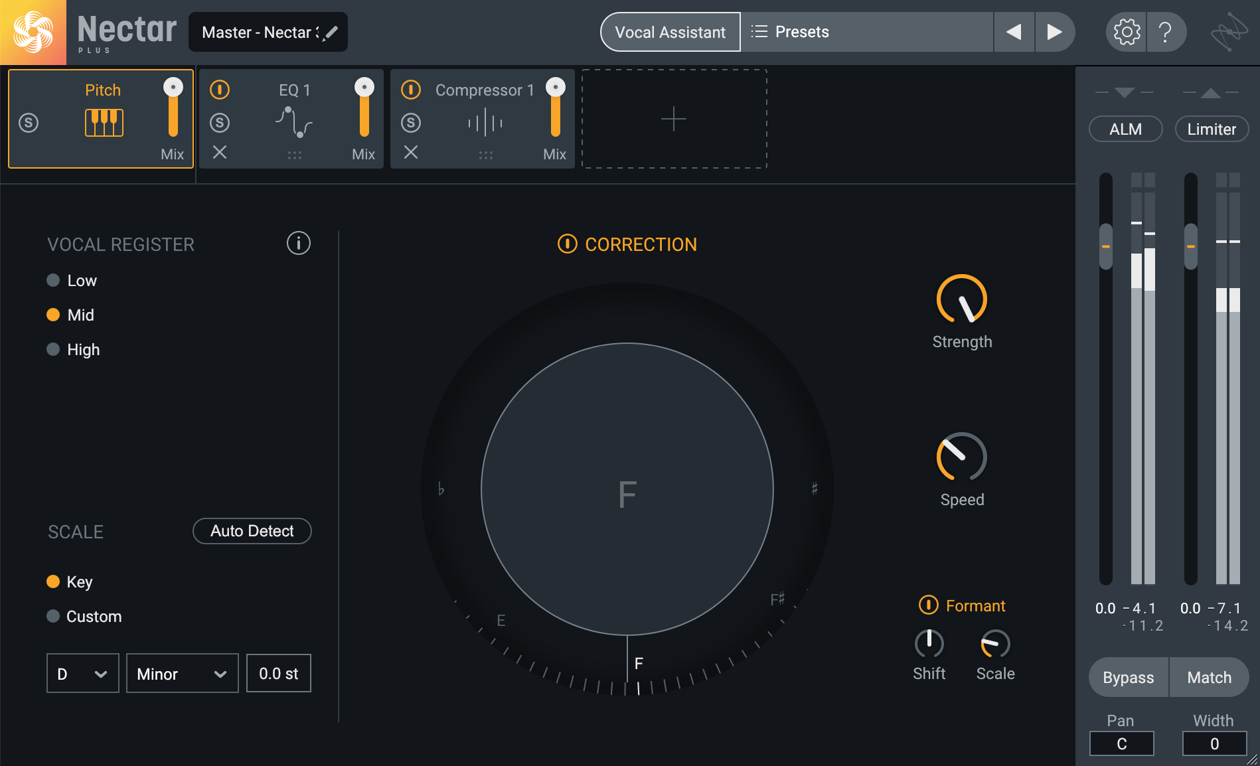Select the EQ 1 module tab

(291, 119)
